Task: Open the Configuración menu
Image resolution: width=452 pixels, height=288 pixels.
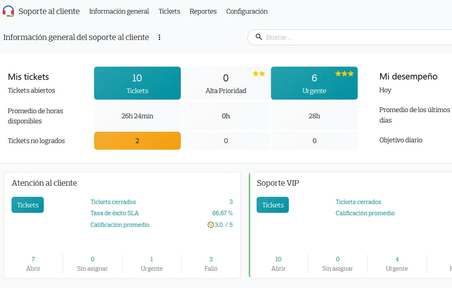Action: point(247,11)
